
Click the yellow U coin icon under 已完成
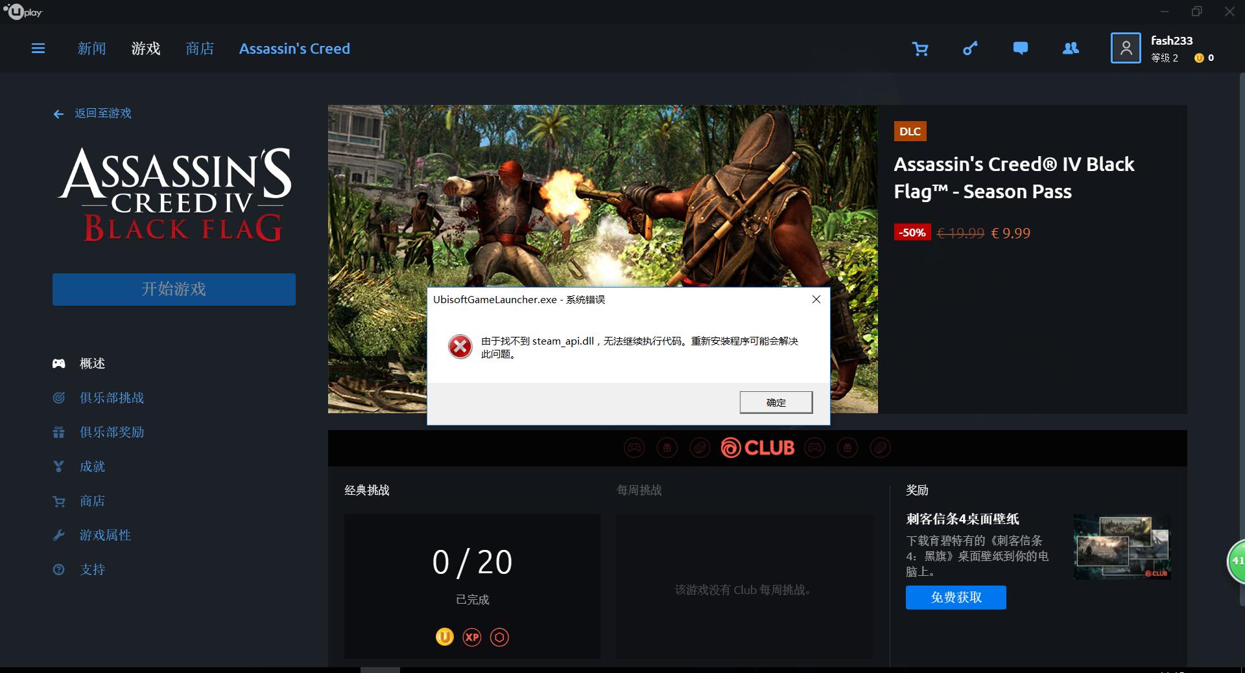(x=445, y=637)
